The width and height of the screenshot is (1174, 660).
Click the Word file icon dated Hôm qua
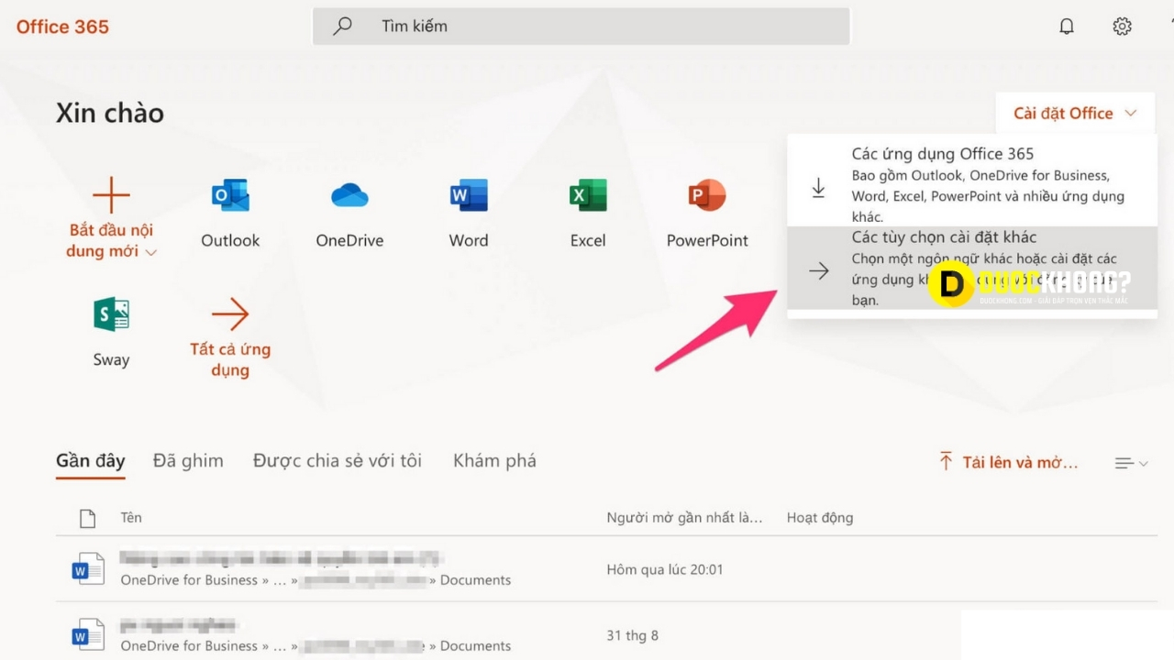(x=88, y=569)
